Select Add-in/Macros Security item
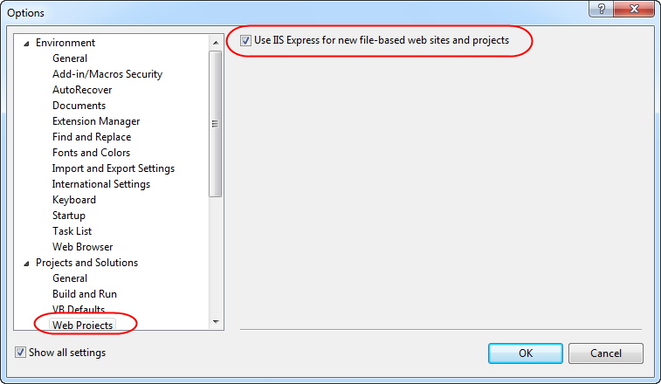Image resolution: width=661 pixels, height=384 pixels. pos(107,74)
